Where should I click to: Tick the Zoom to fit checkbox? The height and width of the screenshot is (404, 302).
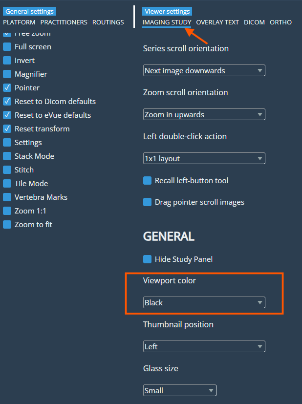pyautogui.click(x=7, y=225)
